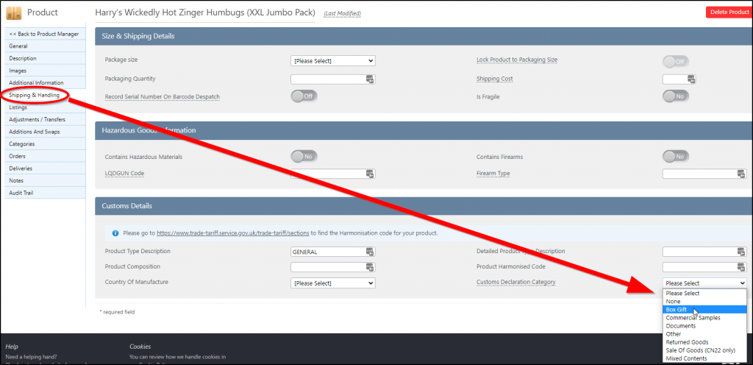Choose 'Documents' customs category

(704, 325)
